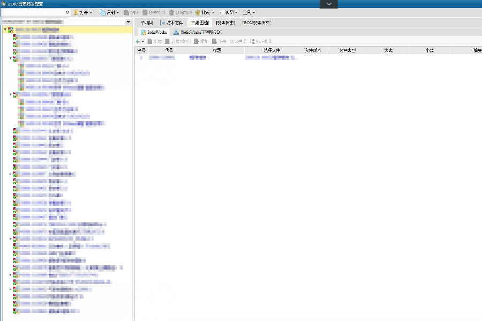Collapse the root BOM tree node
Viewport: 482px width, 321px height.
coord(5,30)
